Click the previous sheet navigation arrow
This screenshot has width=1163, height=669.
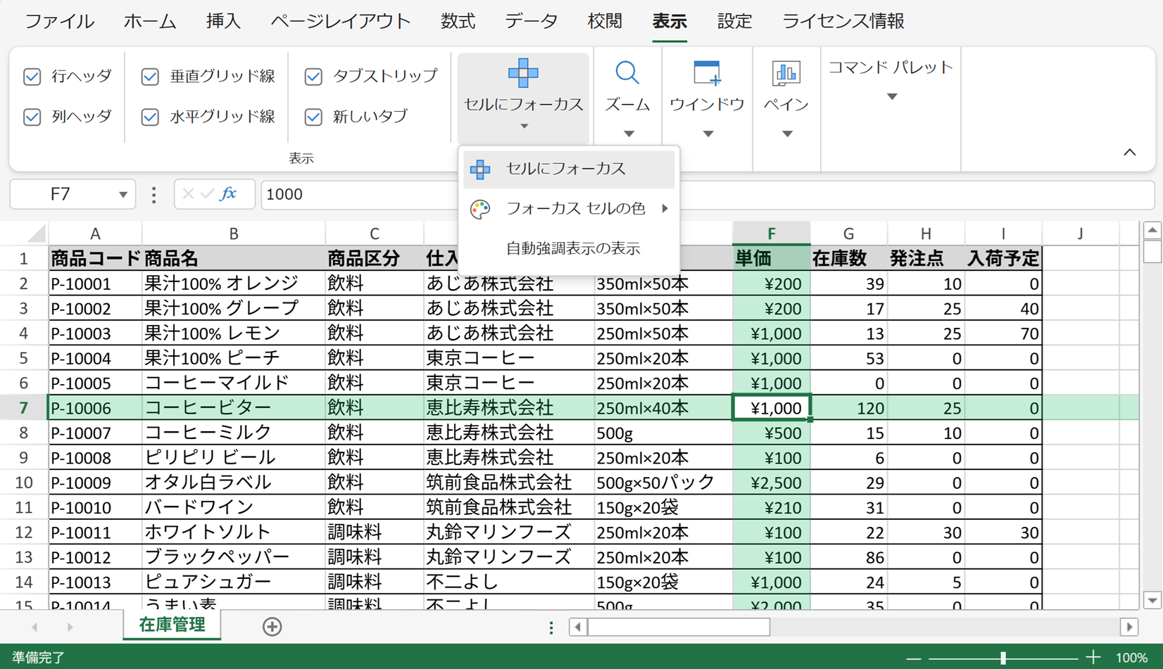tap(34, 626)
